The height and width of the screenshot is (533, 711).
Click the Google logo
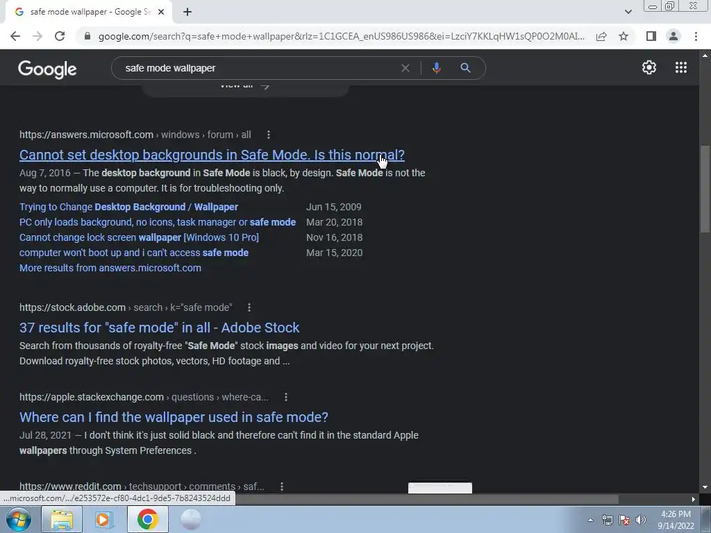tap(47, 69)
